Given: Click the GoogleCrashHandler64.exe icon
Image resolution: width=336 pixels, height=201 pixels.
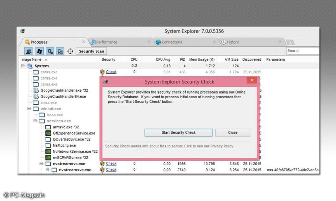Looking at the screenshot, I should (x=36, y=97).
